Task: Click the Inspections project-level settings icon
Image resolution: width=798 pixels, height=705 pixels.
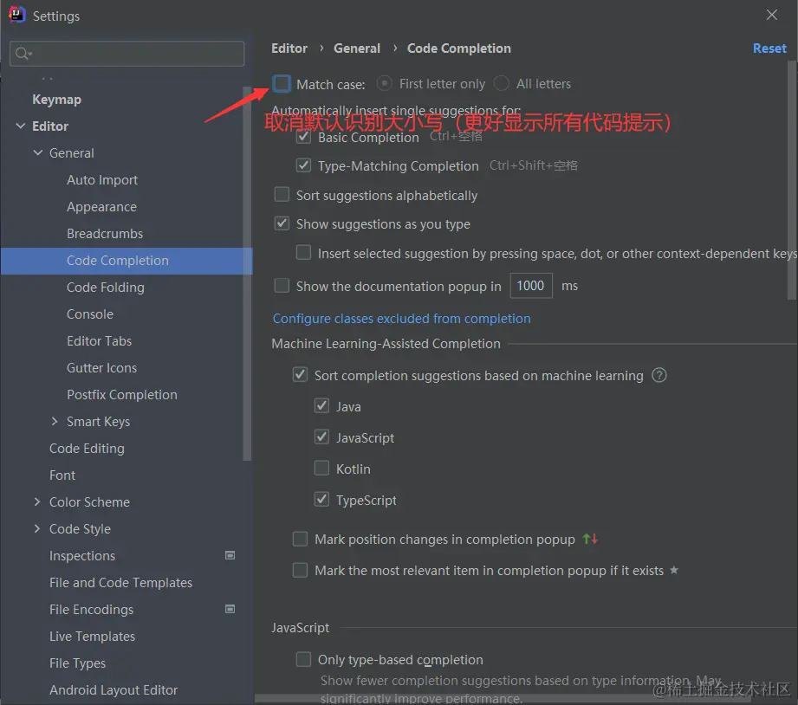Action: tap(230, 555)
